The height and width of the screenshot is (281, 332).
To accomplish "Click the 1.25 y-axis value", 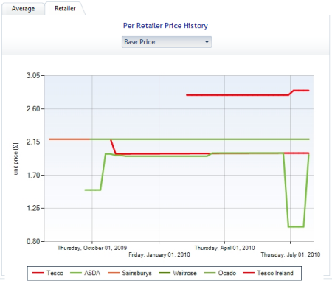I will click(33, 208).
